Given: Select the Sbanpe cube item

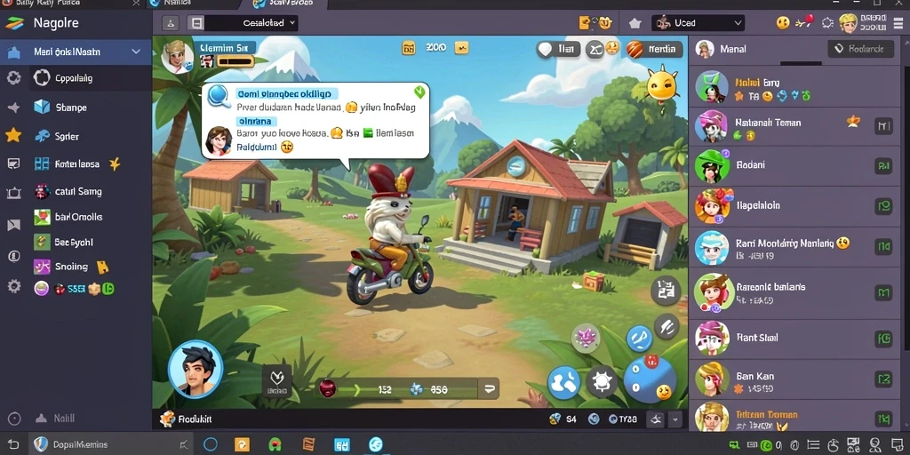Looking at the screenshot, I should 61,108.
